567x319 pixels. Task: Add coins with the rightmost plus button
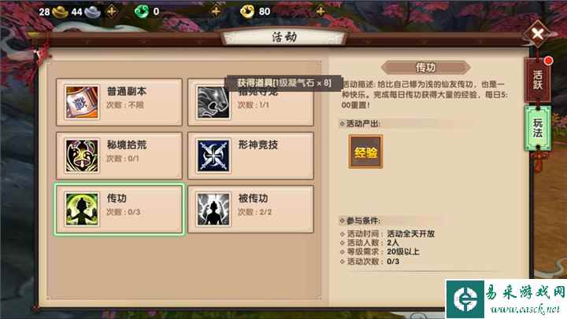click(321, 12)
